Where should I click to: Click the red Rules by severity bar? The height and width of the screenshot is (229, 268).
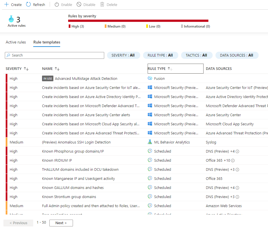click(x=138, y=21)
